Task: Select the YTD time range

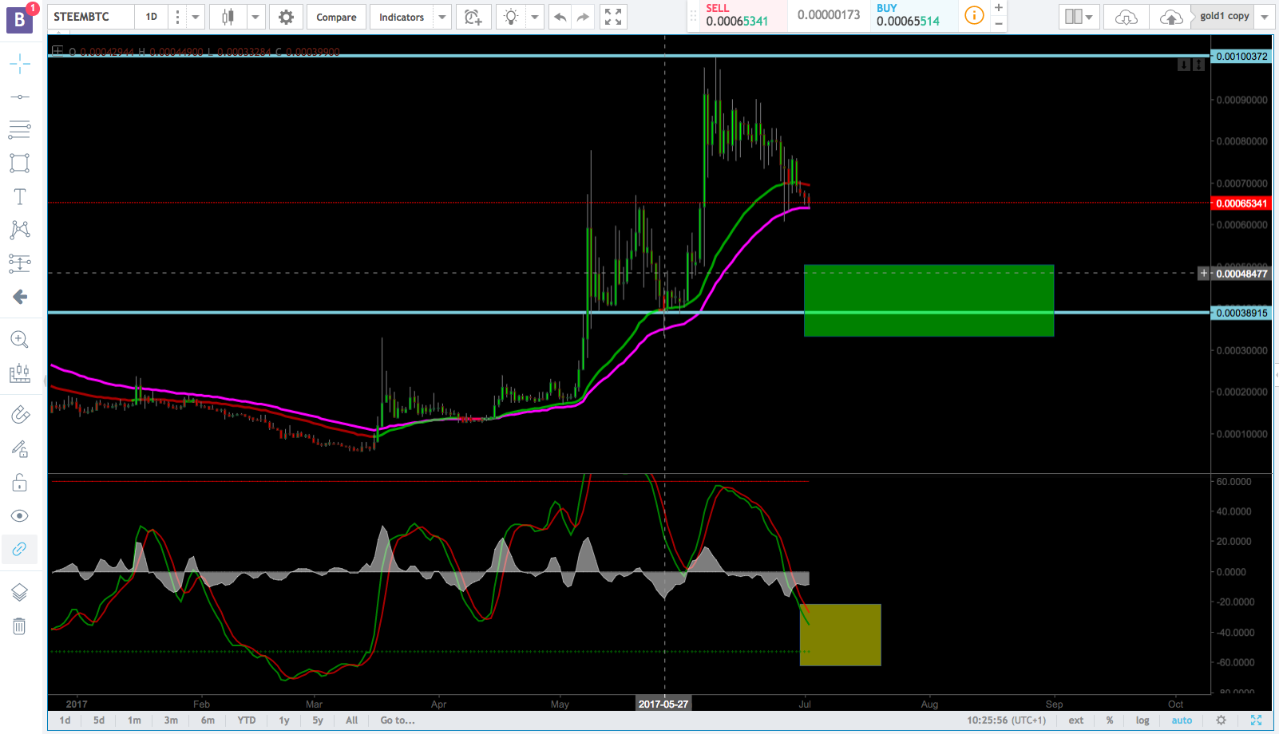Action: tap(247, 720)
